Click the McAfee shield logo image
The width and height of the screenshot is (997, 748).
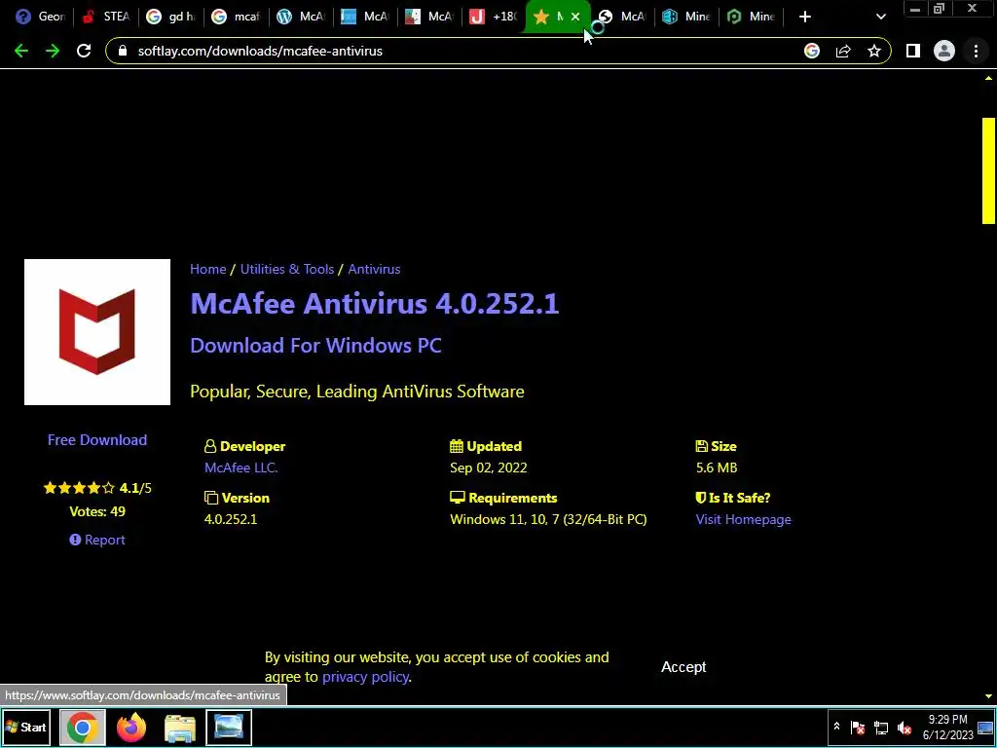(97, 331)
